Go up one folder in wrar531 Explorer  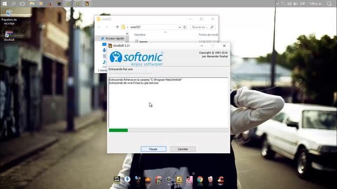coord(117,27)
